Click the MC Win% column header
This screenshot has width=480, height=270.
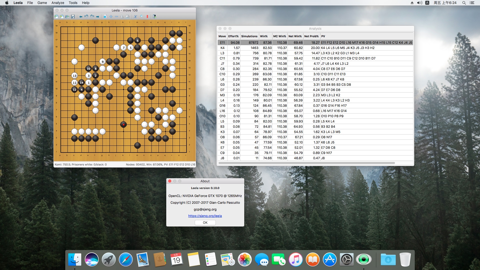tap(279, 36)
